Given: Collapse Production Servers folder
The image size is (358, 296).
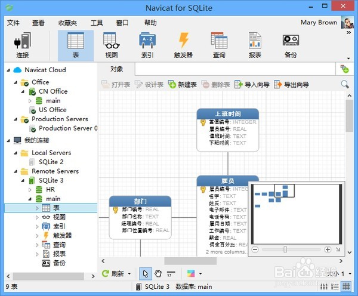Looking at the screenshot, I should [x=16, y=119].
